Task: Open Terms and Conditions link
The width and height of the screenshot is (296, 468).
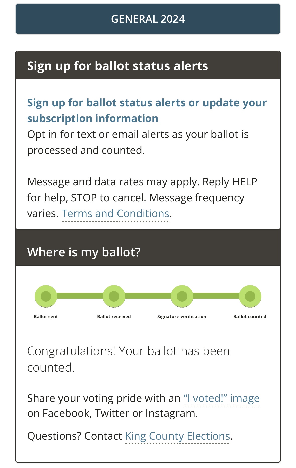Action: pyautogui.click(x=115, y=214)
